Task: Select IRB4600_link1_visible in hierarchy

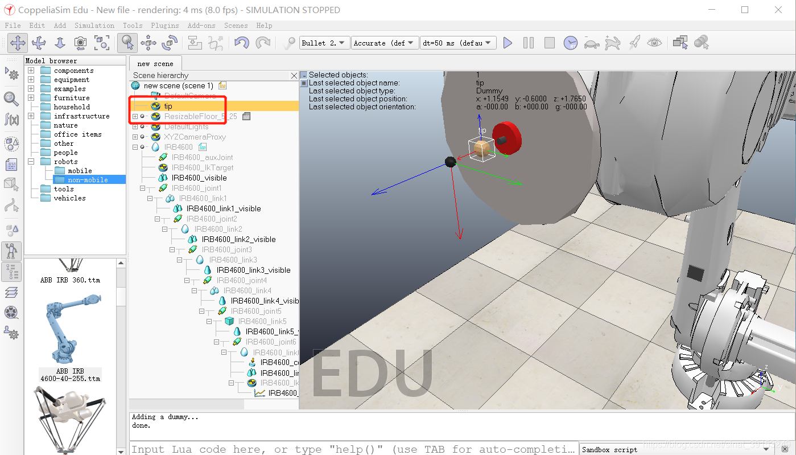Action: 224,208
